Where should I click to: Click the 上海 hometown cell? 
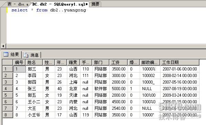[x=73, y=82]
